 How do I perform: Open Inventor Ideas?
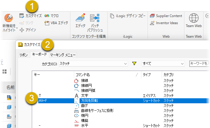point(164,23)
